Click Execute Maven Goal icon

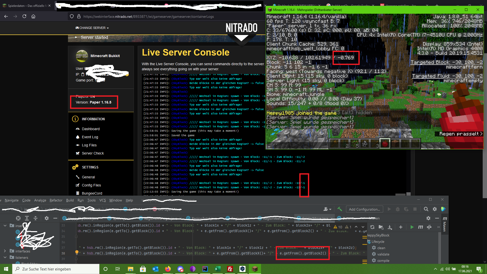point(420,227)
